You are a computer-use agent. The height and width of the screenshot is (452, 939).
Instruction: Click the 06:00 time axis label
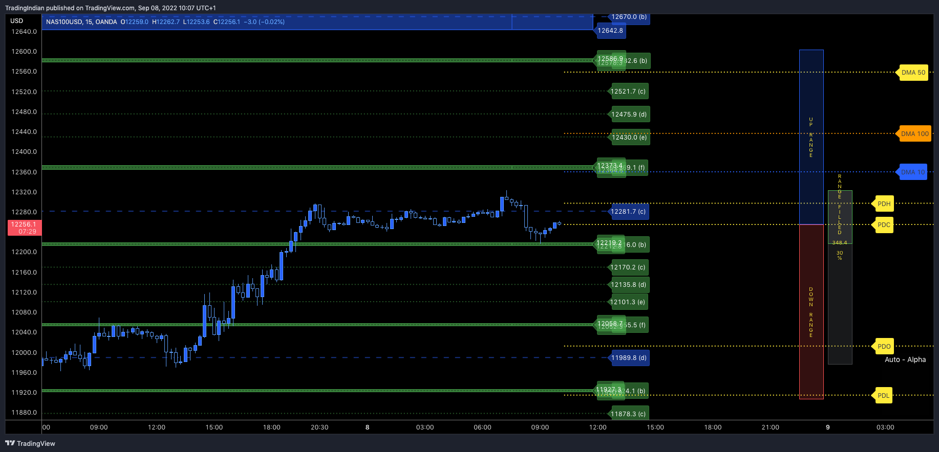(482, 427)
